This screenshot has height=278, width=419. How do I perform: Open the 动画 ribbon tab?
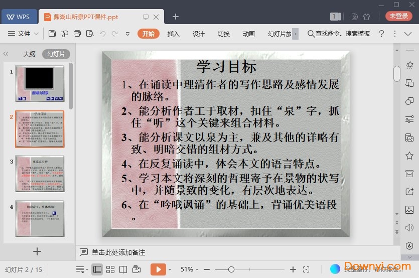[x=249, y=34]
